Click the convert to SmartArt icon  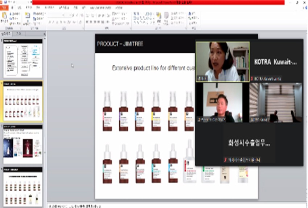point(114,23)
